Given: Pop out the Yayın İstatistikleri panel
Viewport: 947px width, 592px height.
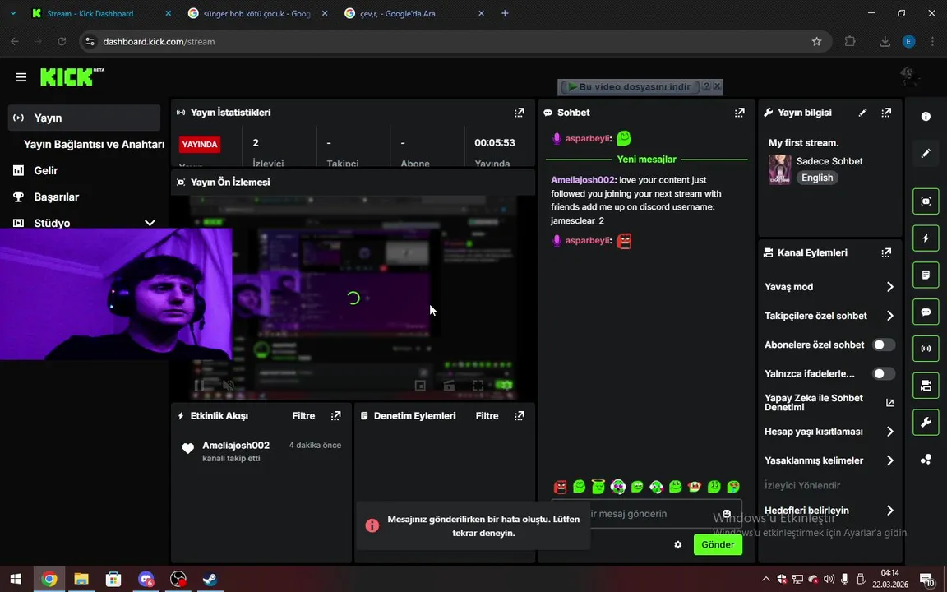Looking at the screenshot, I should click(x=520, y=113).
